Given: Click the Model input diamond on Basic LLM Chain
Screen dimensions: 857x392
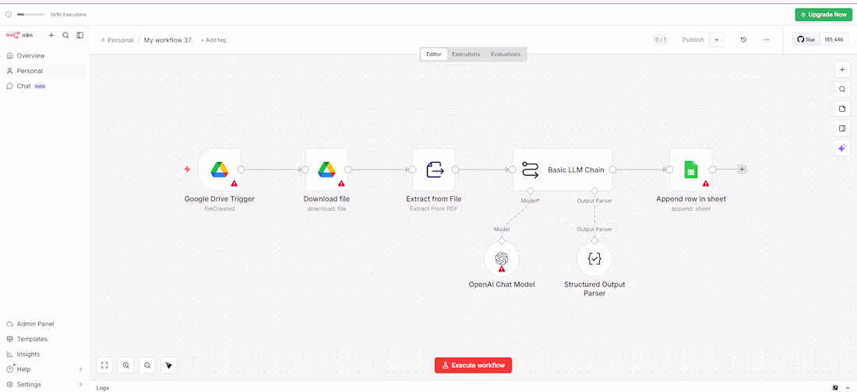Looking at the screenshot, I should point(529,191).
